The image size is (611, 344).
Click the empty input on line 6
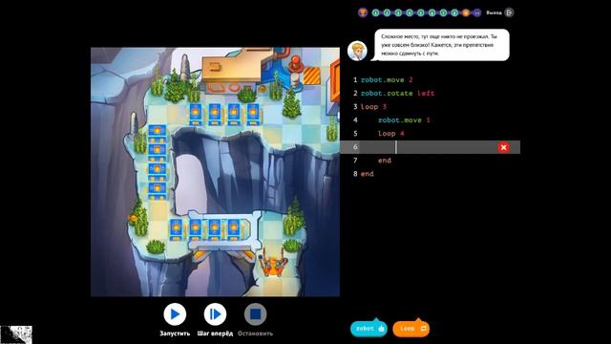(431, 147)
